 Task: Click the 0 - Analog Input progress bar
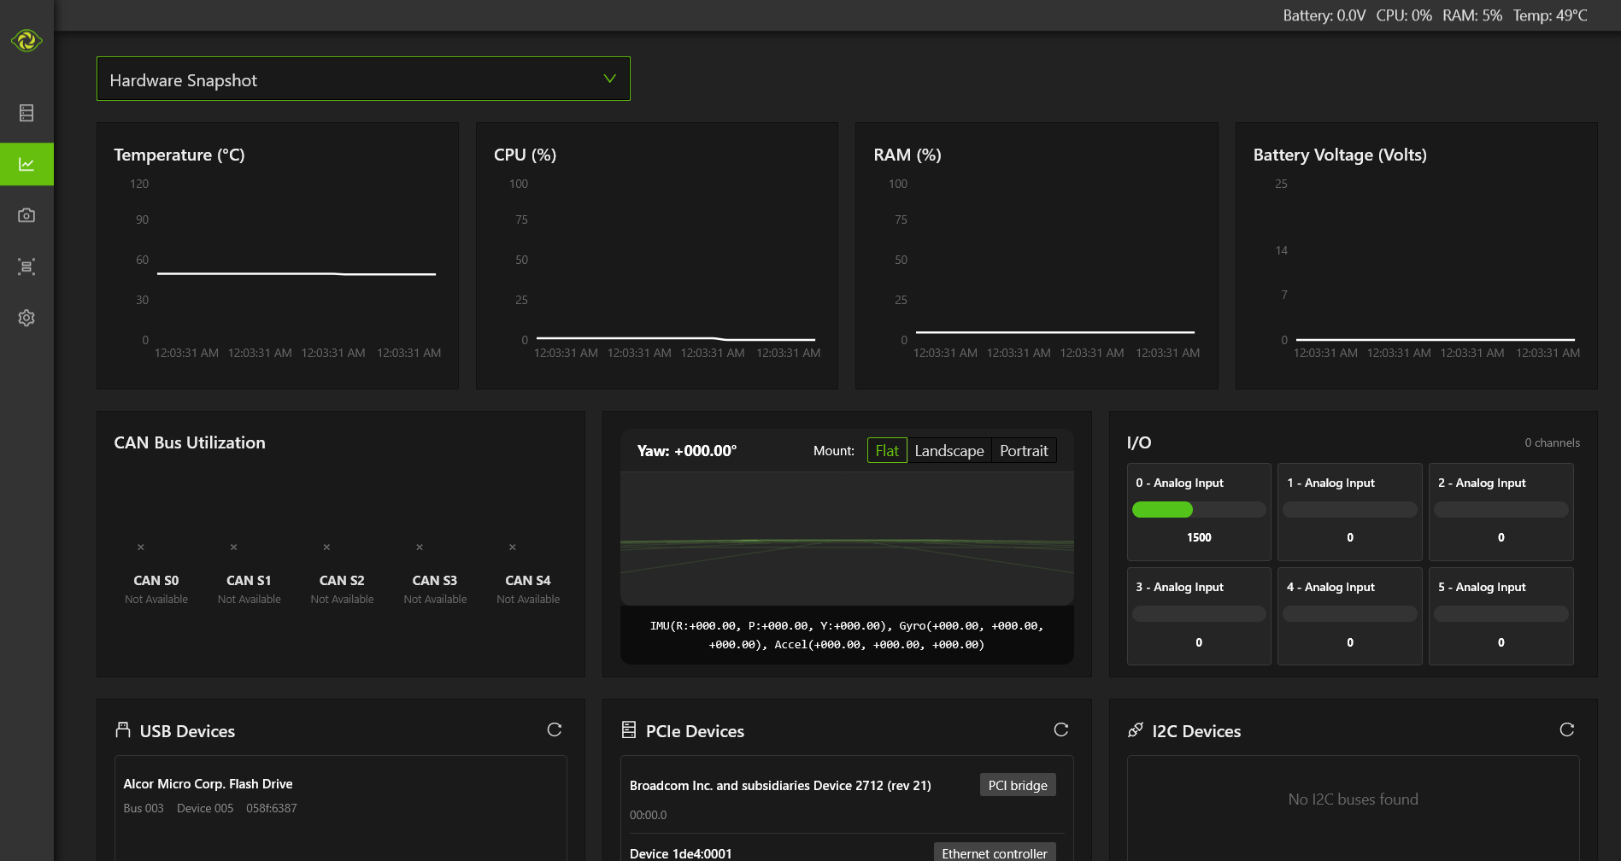[1199, 510]
